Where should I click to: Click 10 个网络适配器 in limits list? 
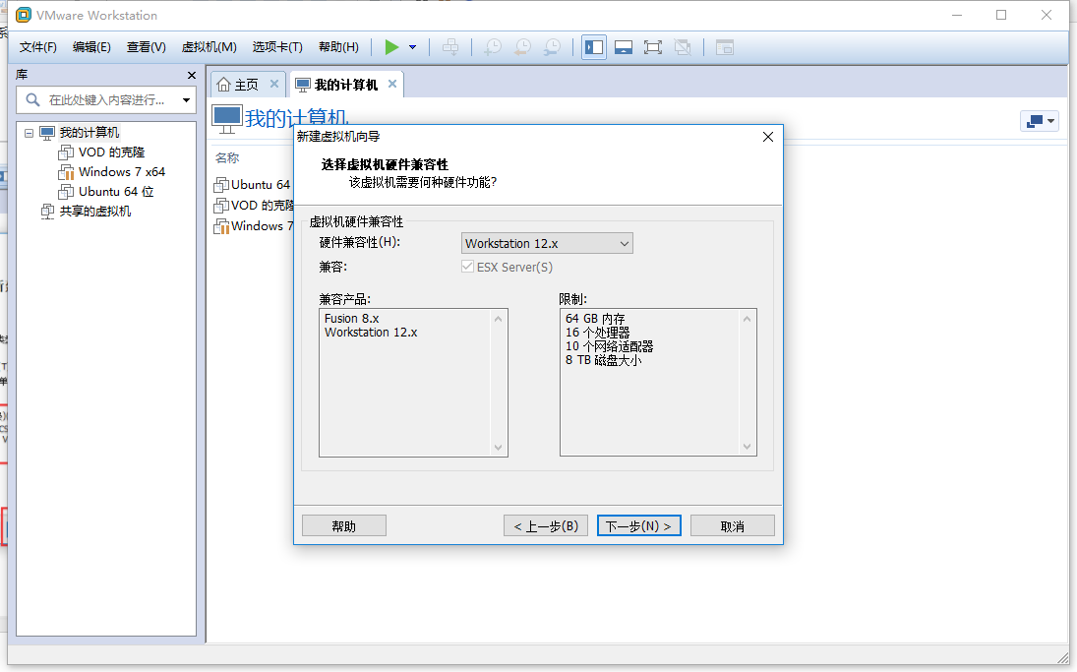609,346
